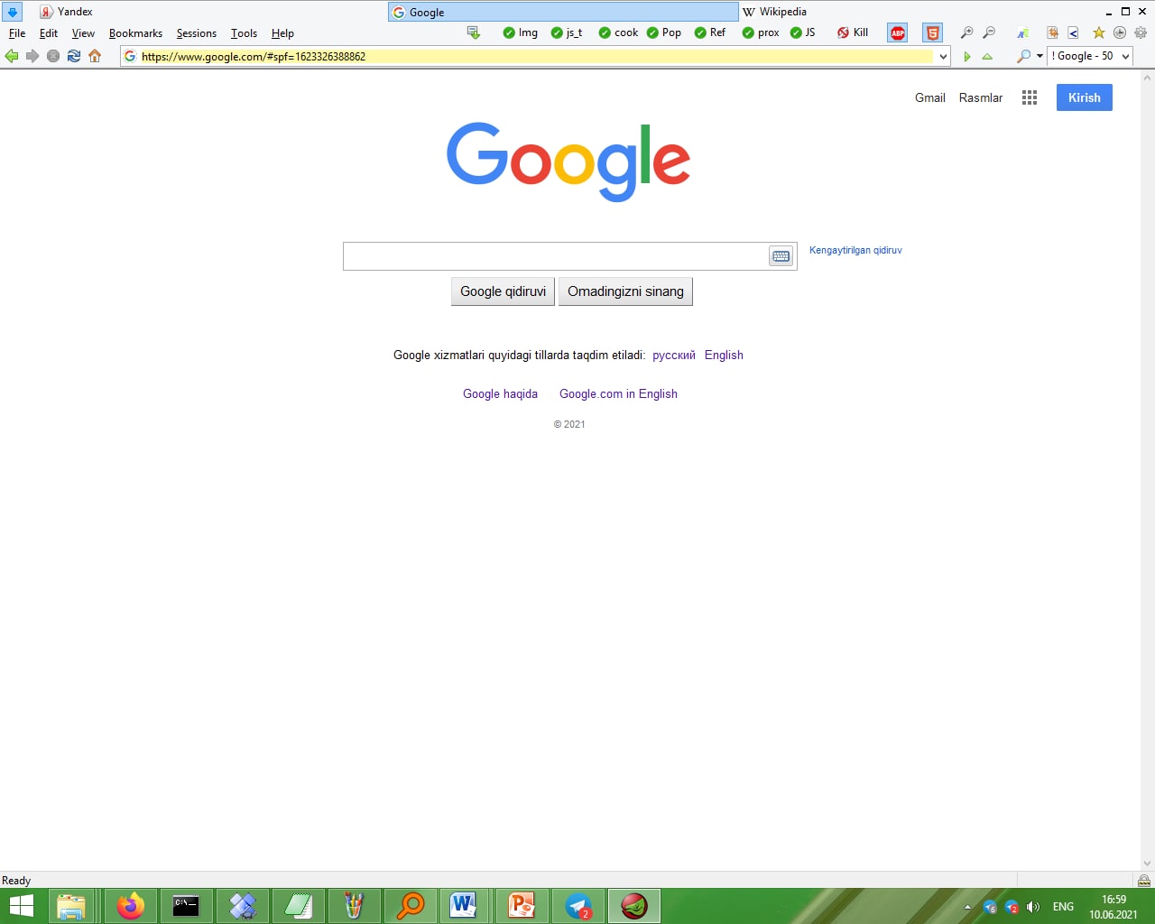Zoom in with the magnifier plus icon
This screenshot has width=1155, height=924.
[966, 32]
